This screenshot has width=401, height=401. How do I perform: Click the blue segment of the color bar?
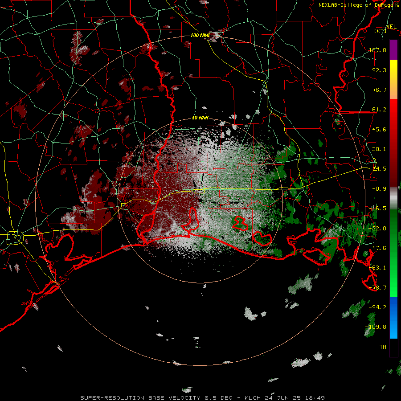[x=393, y=318]
